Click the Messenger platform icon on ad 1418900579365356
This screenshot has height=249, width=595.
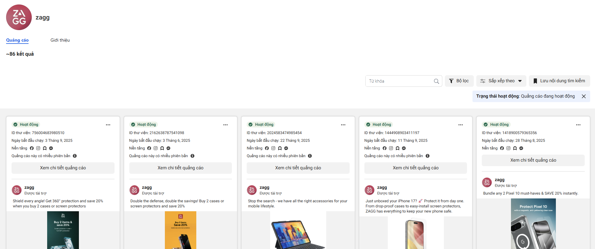click(x=521, y=148)
